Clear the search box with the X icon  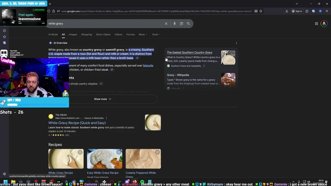tap(166, 24)
